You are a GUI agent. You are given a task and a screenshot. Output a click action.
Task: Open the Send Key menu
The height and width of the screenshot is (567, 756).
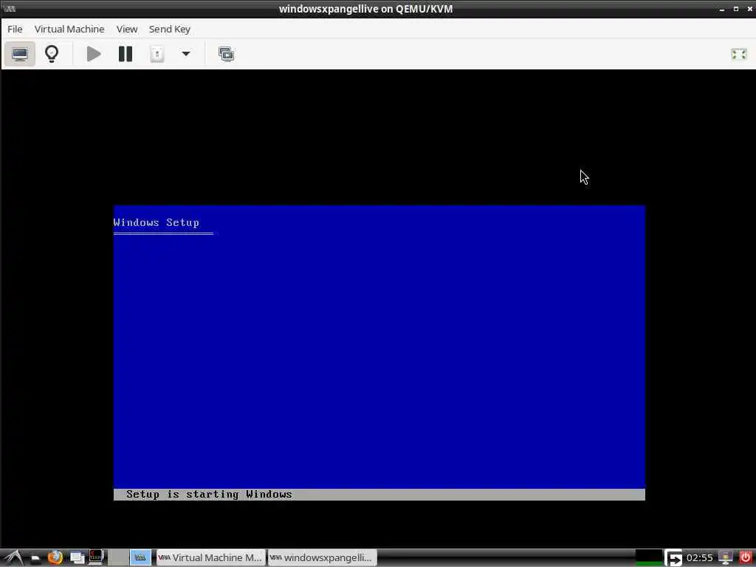click(170, 29)
